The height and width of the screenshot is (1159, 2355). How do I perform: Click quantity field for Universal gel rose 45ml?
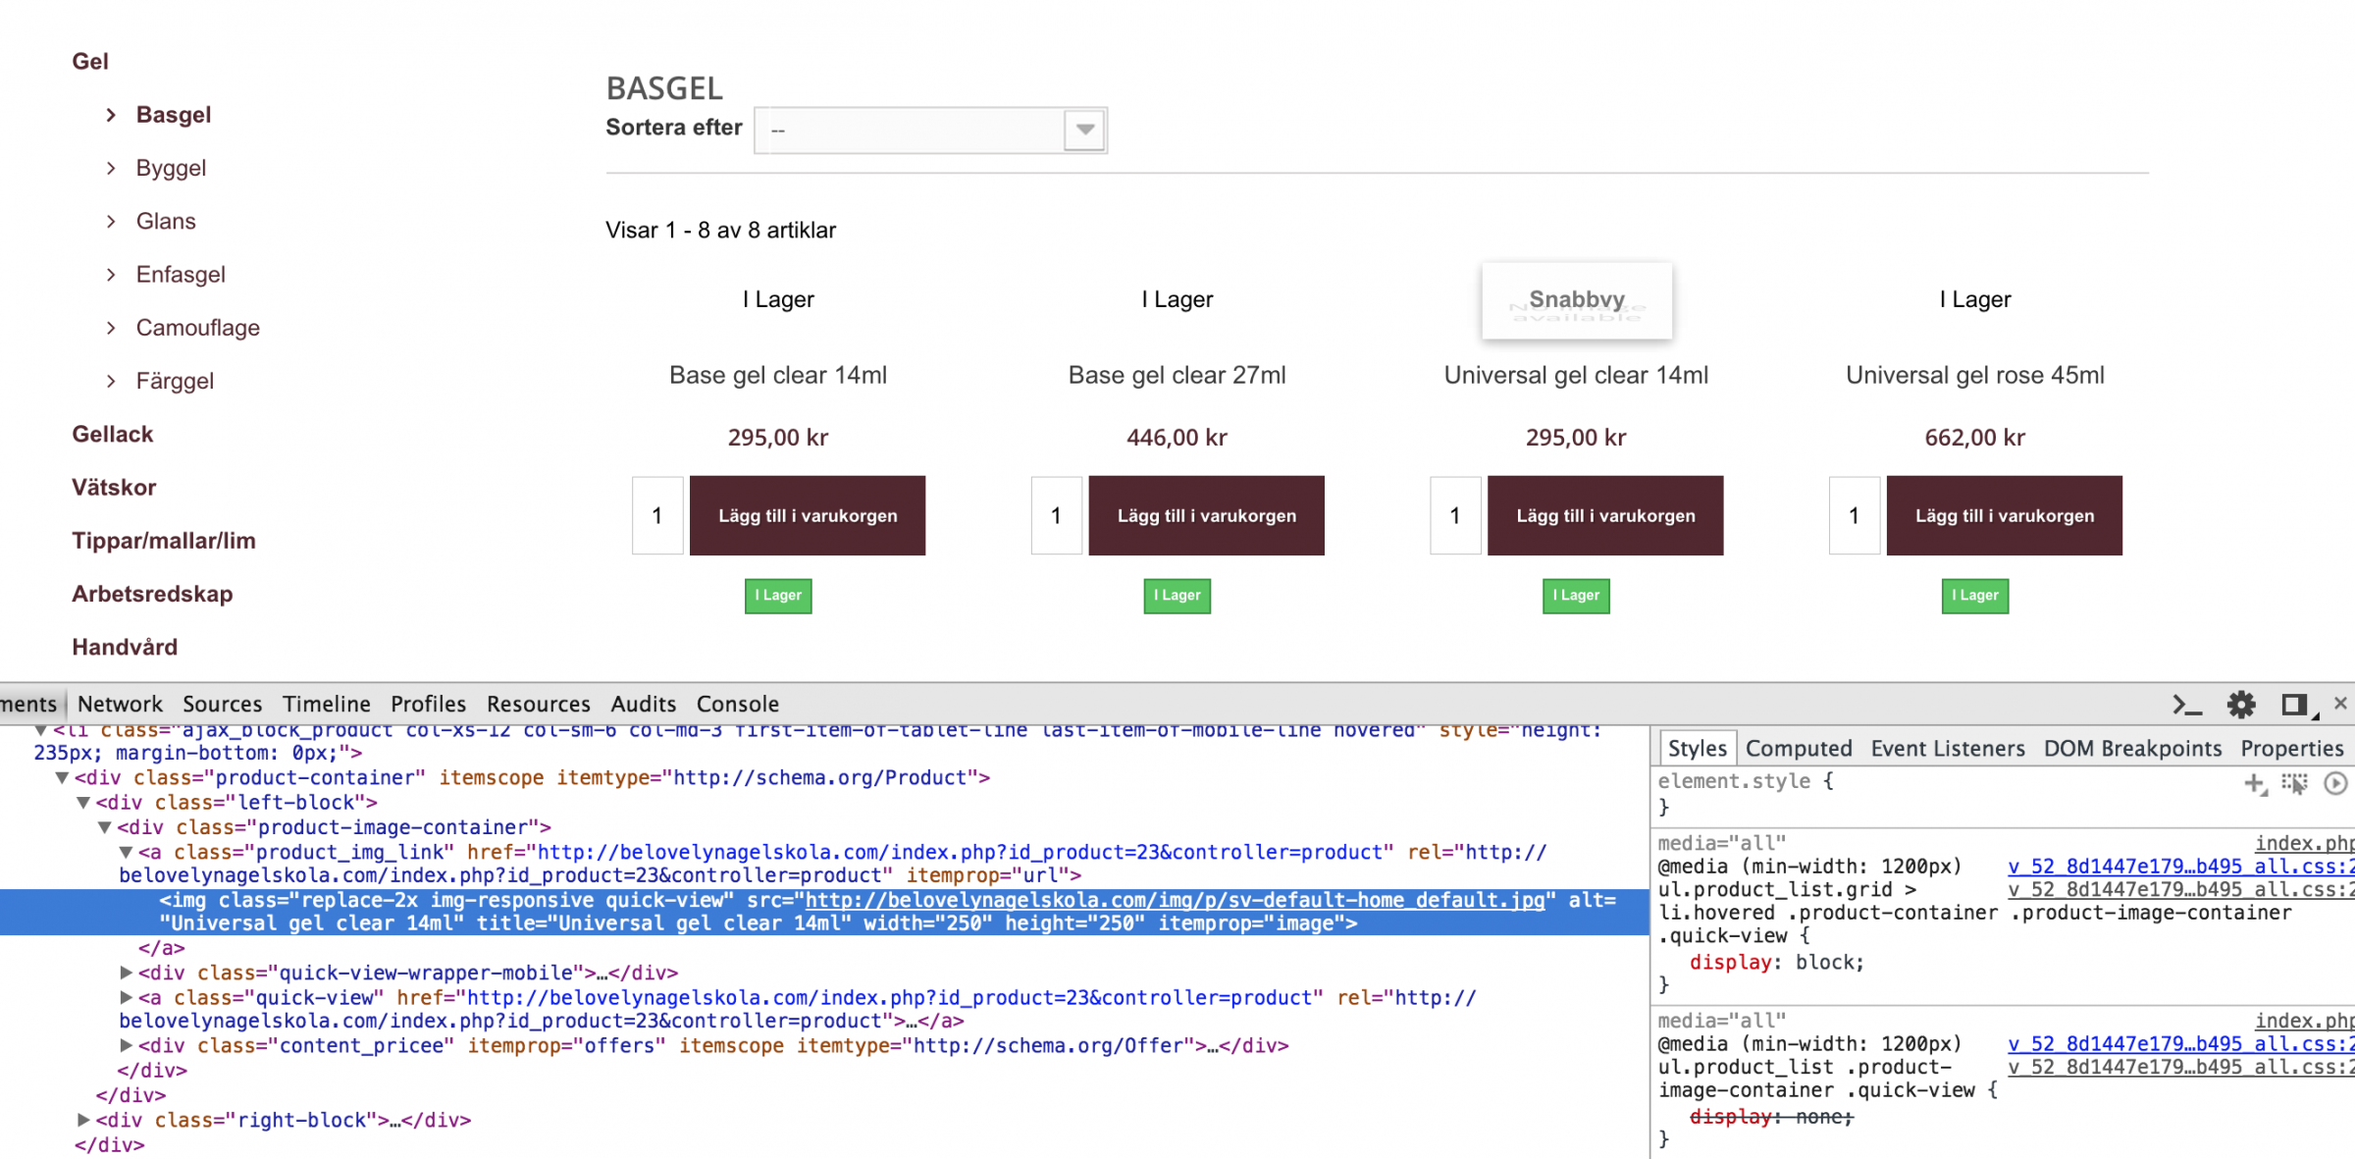click(x=1854, y=516)
